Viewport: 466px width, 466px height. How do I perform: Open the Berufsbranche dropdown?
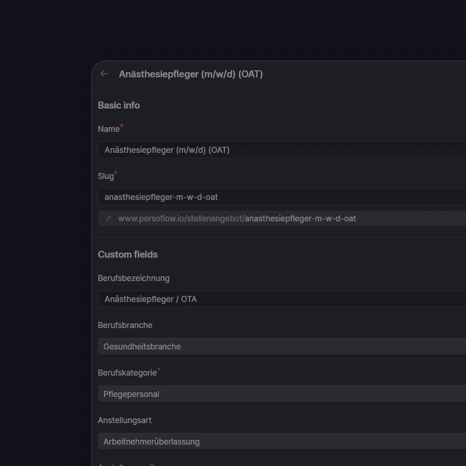click(x=282, y=347)
